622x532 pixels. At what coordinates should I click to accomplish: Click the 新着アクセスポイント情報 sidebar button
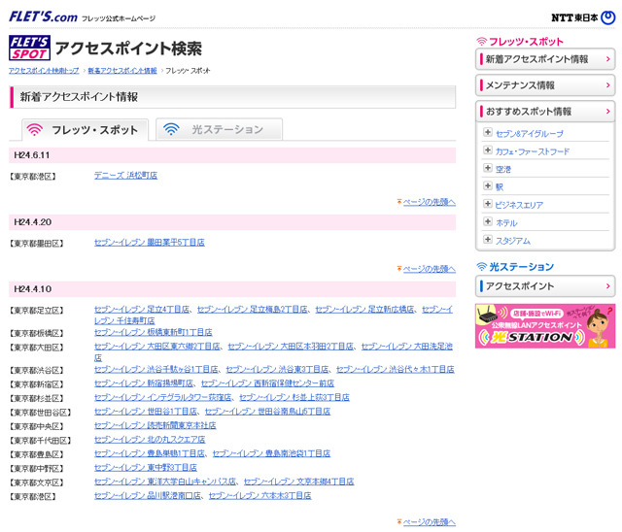(x=545, y=59)
